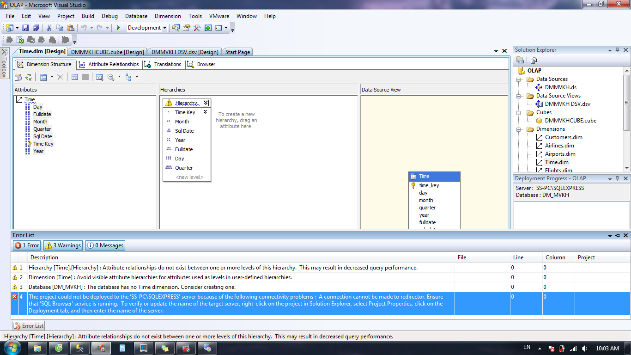
Task: Select the Quarter attribute in Attributes pane
Action: point(42,129)
